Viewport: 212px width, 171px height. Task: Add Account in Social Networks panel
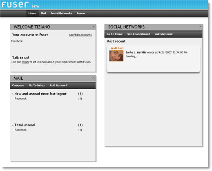164,34
